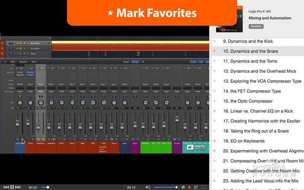Unstar lesson 19 EQ on Keyboards
The height and width of the screenshot is (190, 304).
(215, 141)
